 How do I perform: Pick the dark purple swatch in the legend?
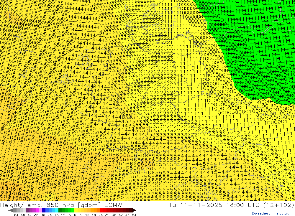28,210
